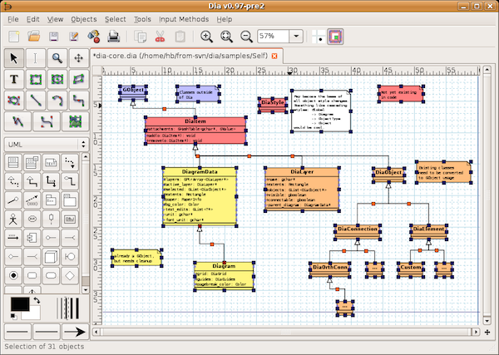Select the Scroll around diagram tool
This screenshot has height=355, width=499.
point(79,58)
